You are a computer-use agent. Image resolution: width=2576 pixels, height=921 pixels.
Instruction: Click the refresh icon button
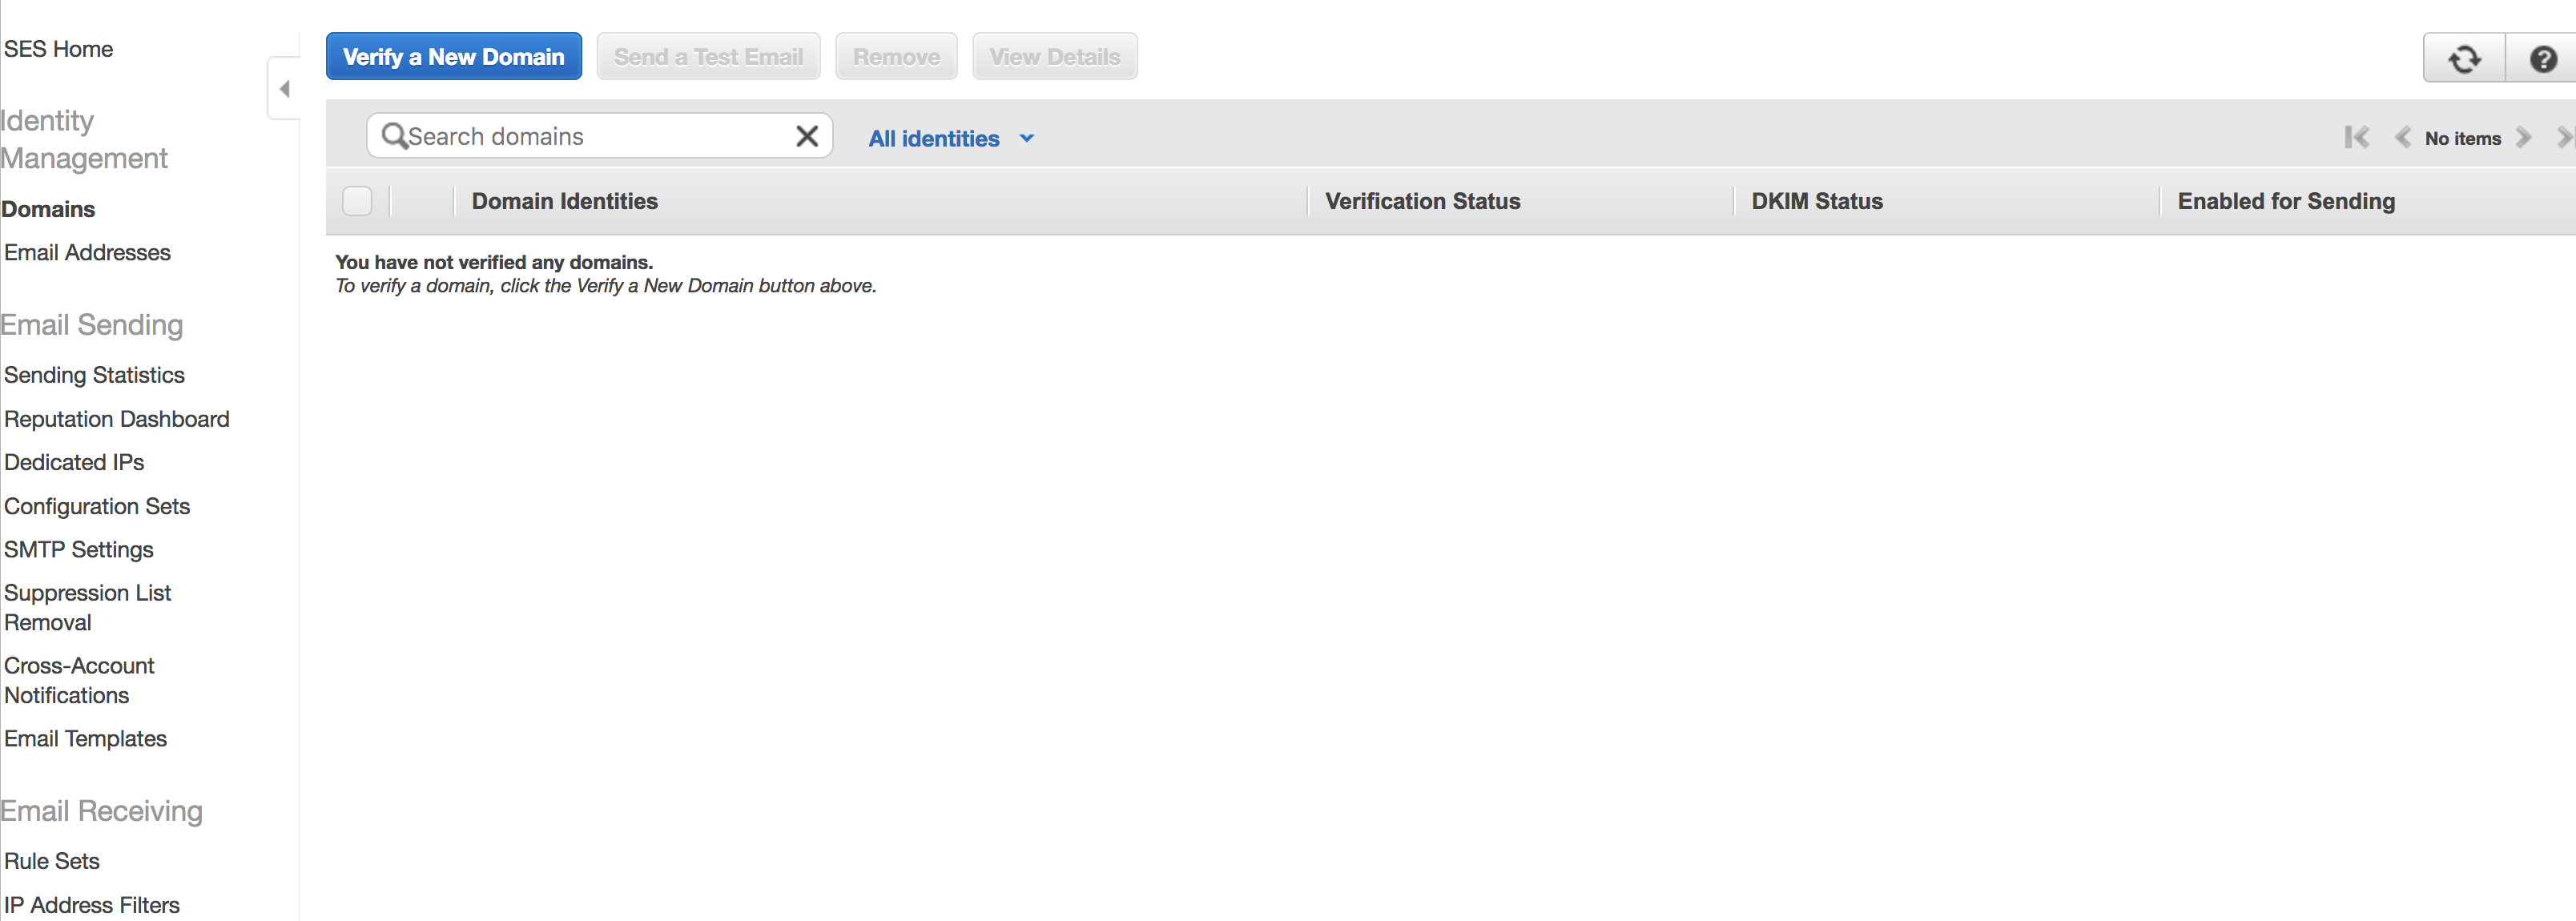2464,59
